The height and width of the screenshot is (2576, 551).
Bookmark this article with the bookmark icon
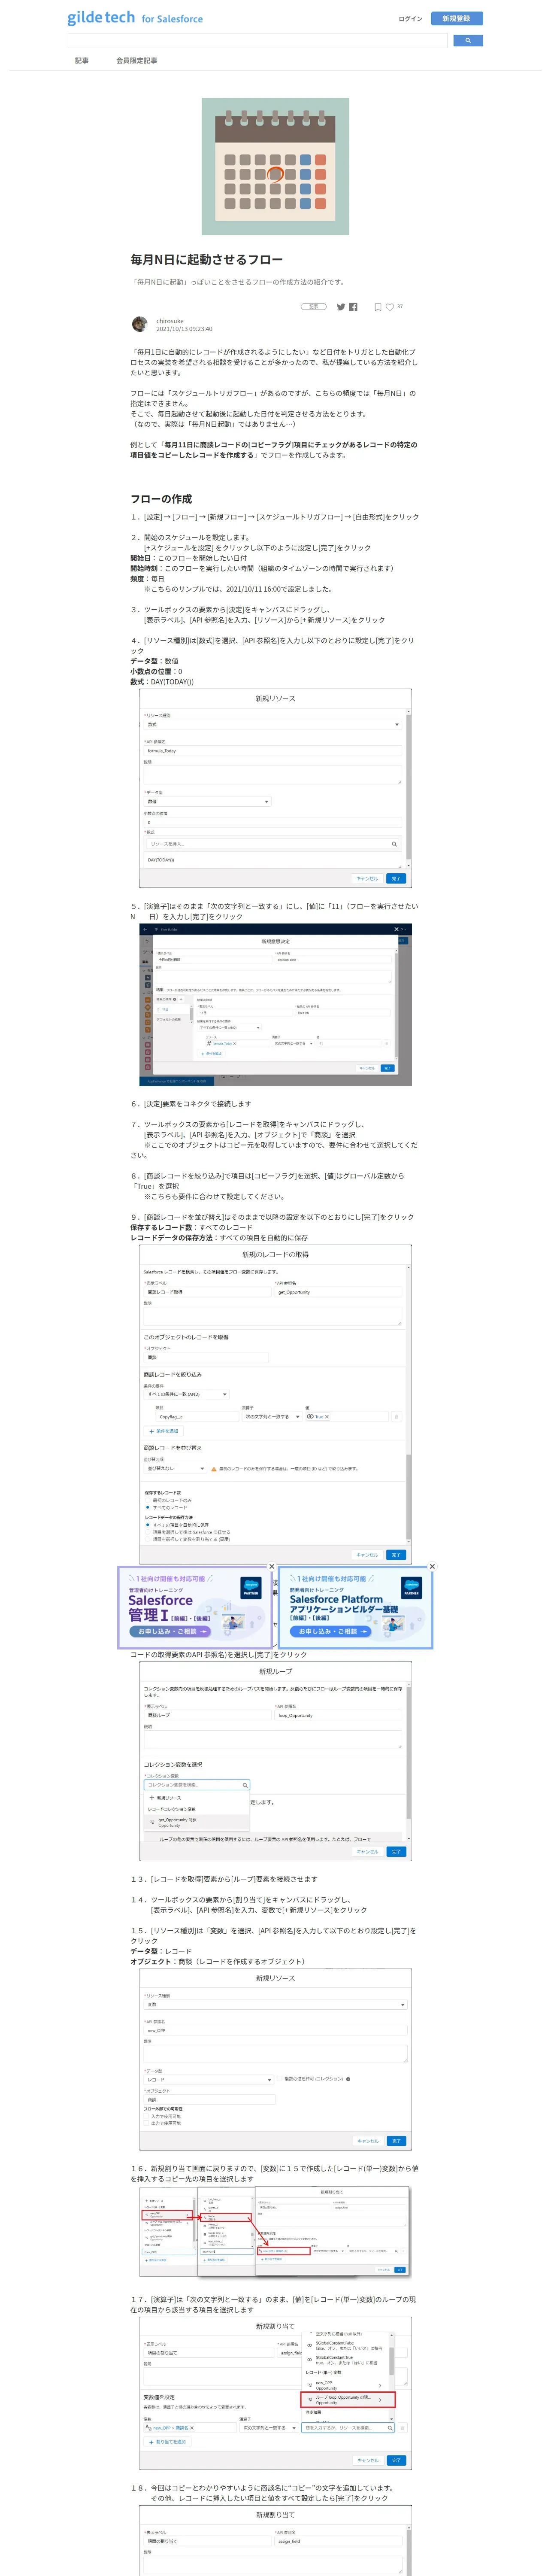[378, 307]
